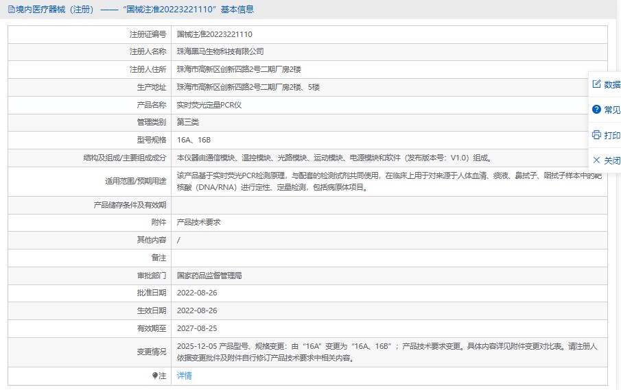
Task: Click the registrant name 珠海黑马生物科技有限公司
Action: tap(220, 52)
